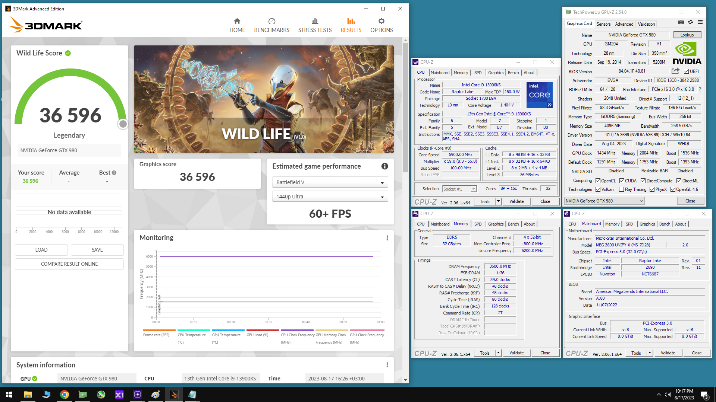
Task: Click the volume icon in system tray
Action: [668, 395]
